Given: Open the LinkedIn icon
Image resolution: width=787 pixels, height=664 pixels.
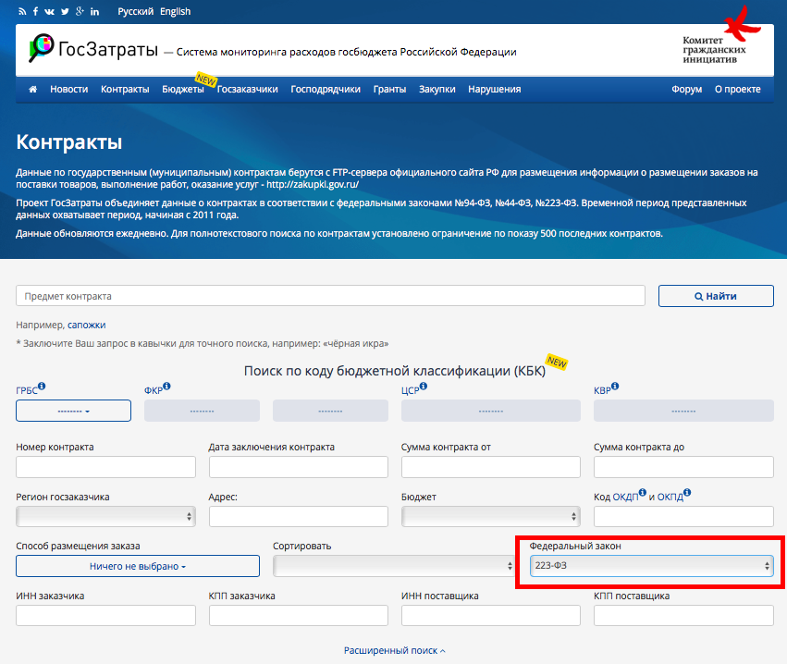Looking at the screenshot, I should pos(95,11).
